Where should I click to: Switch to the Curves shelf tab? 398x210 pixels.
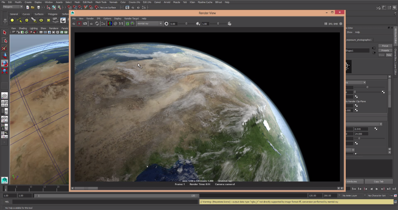click(26, 14)
